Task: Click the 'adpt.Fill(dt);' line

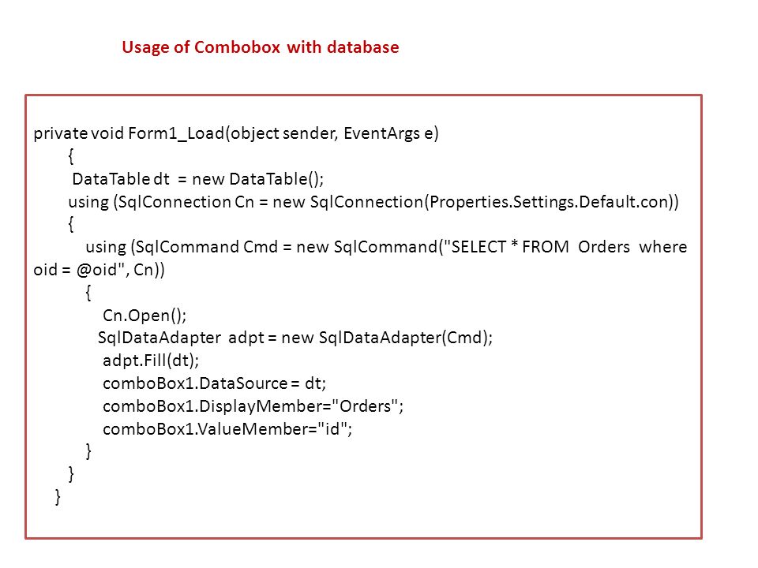Action: (151, 361)
